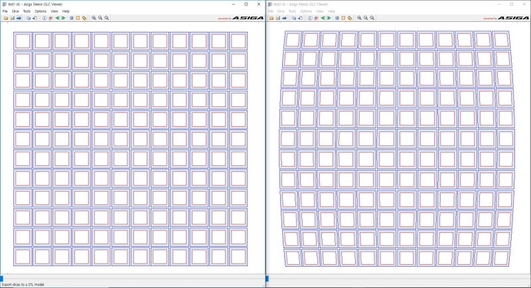The width and height of the screenshot is (531, 288).
Task: Click the info icon in test1 toolbar
Action: click(44, 18)
